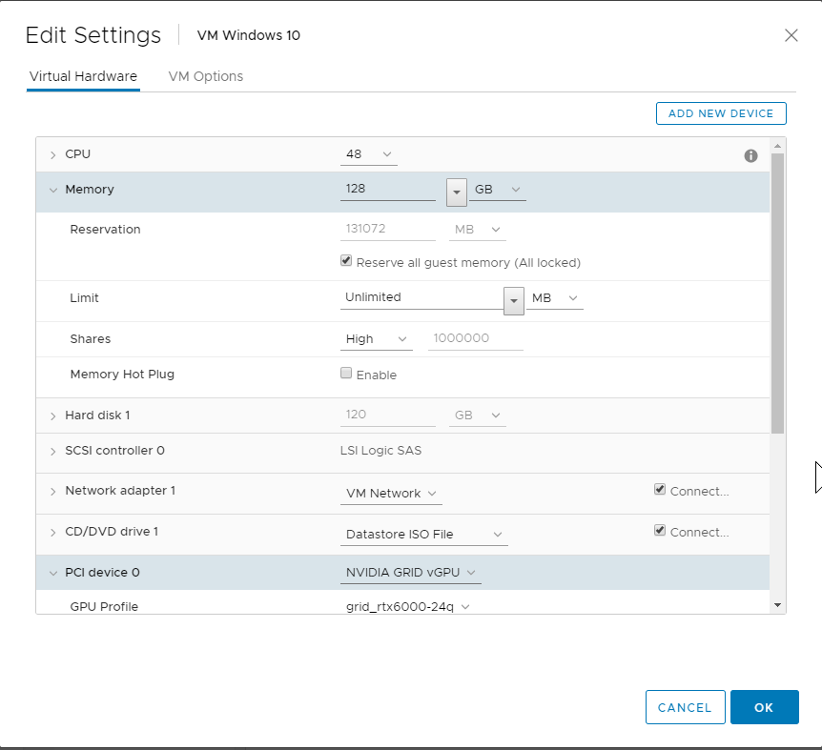This screenshot has height=750, width=822.
Task: Collapse the Memory settings section
Action: tap(53, 190)
